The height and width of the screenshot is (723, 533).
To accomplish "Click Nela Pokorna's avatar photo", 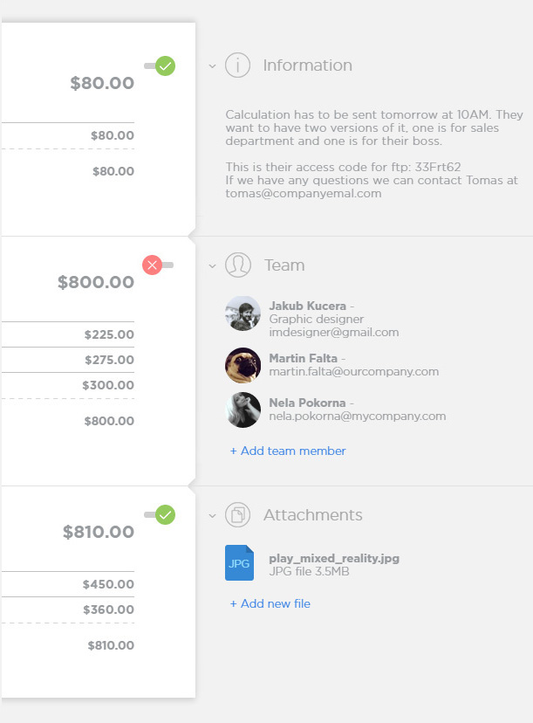I will (x=243, y=410).
